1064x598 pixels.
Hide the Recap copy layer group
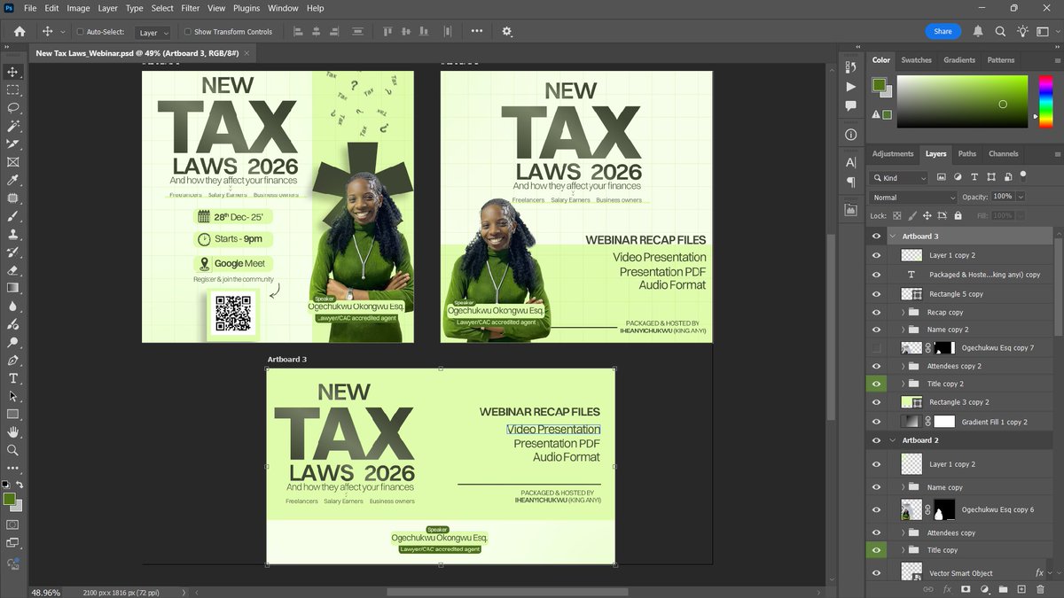(876, 311)
